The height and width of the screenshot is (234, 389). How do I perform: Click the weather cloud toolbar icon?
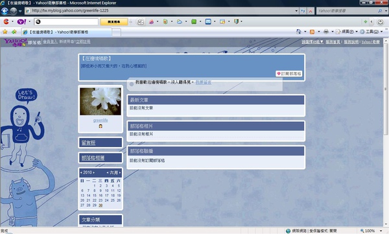(x=180, y=22)
